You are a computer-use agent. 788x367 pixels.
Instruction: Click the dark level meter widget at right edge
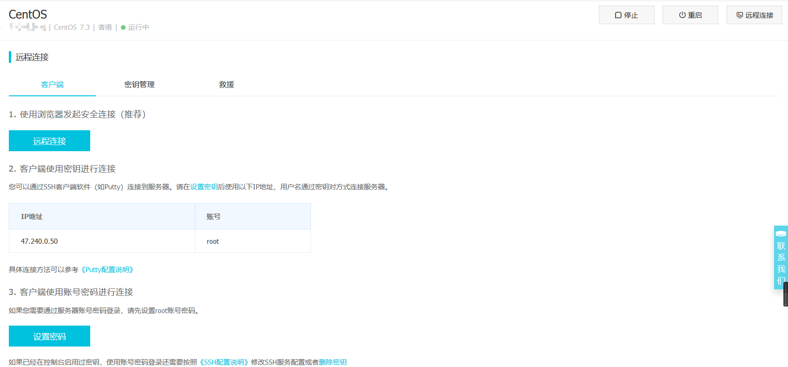point(785,294)
